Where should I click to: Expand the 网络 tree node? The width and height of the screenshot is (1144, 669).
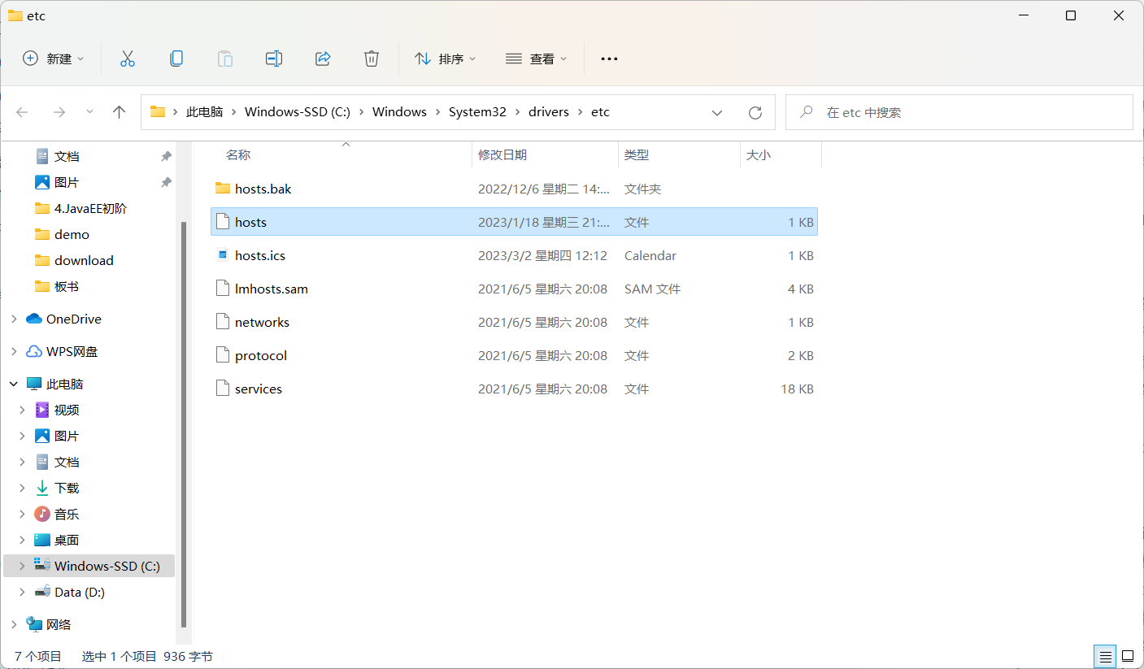click(x=14, y=624)
